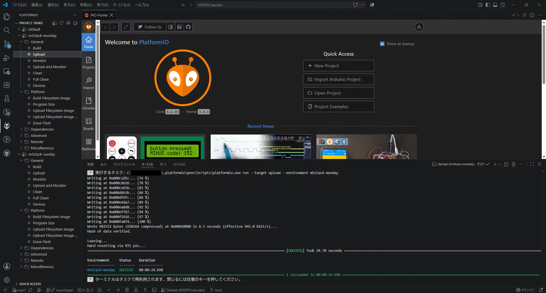Click the Open Project button
This screenshot has width=546, height=293.
pyautogui.click(x=338, y=93)
